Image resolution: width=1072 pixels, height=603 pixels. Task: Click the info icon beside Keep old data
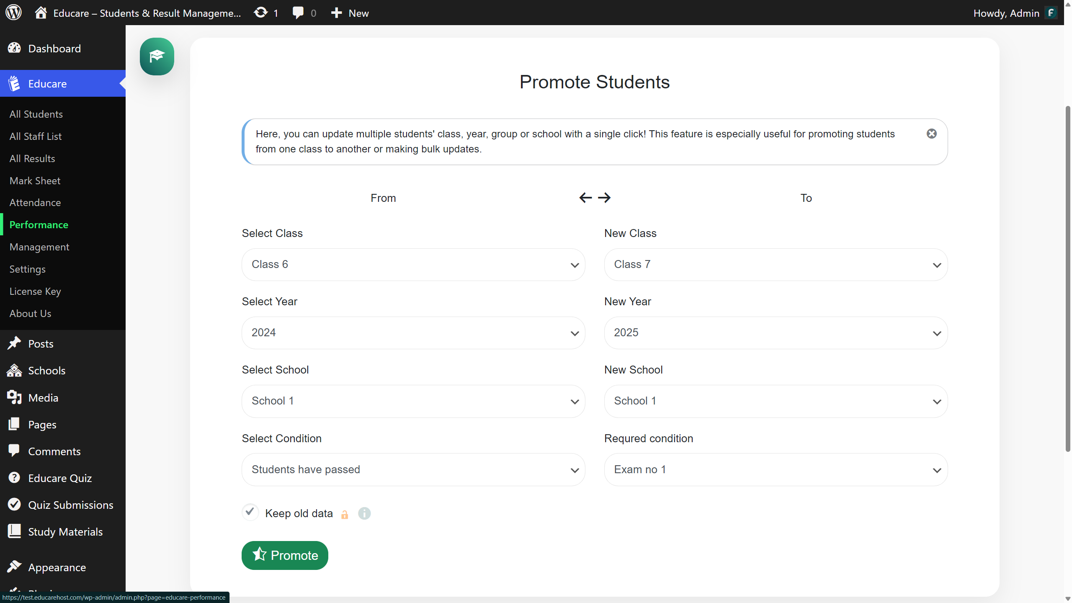(364, 513)
